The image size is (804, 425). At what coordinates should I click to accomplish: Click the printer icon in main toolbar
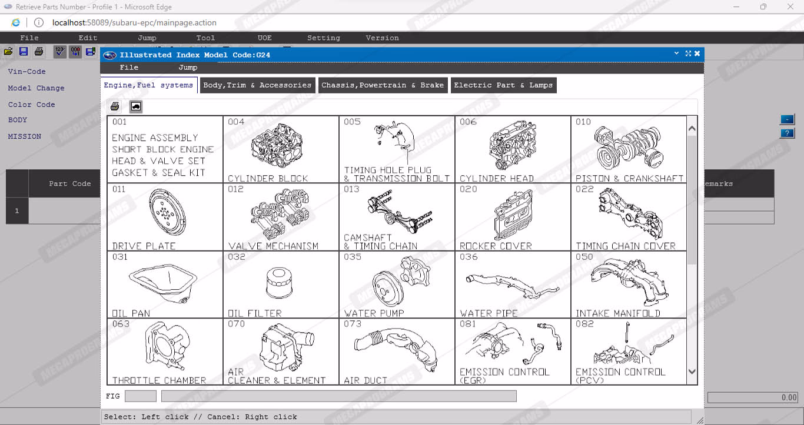[x=39, y=52]
